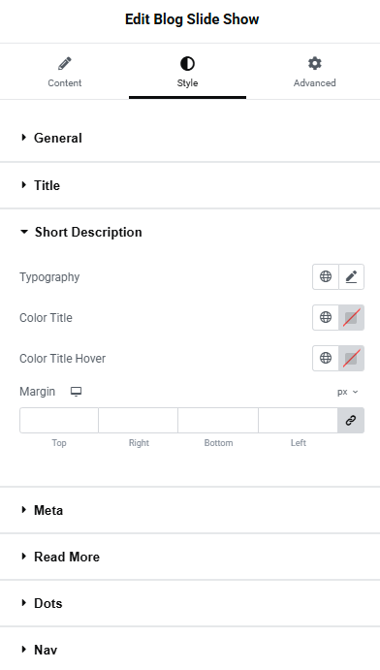Click the half-circle Style icon

187,64
